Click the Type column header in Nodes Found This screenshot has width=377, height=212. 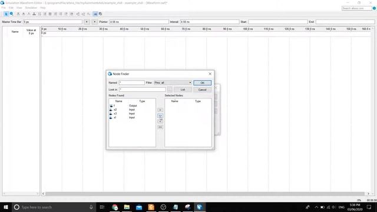[142, 101]
